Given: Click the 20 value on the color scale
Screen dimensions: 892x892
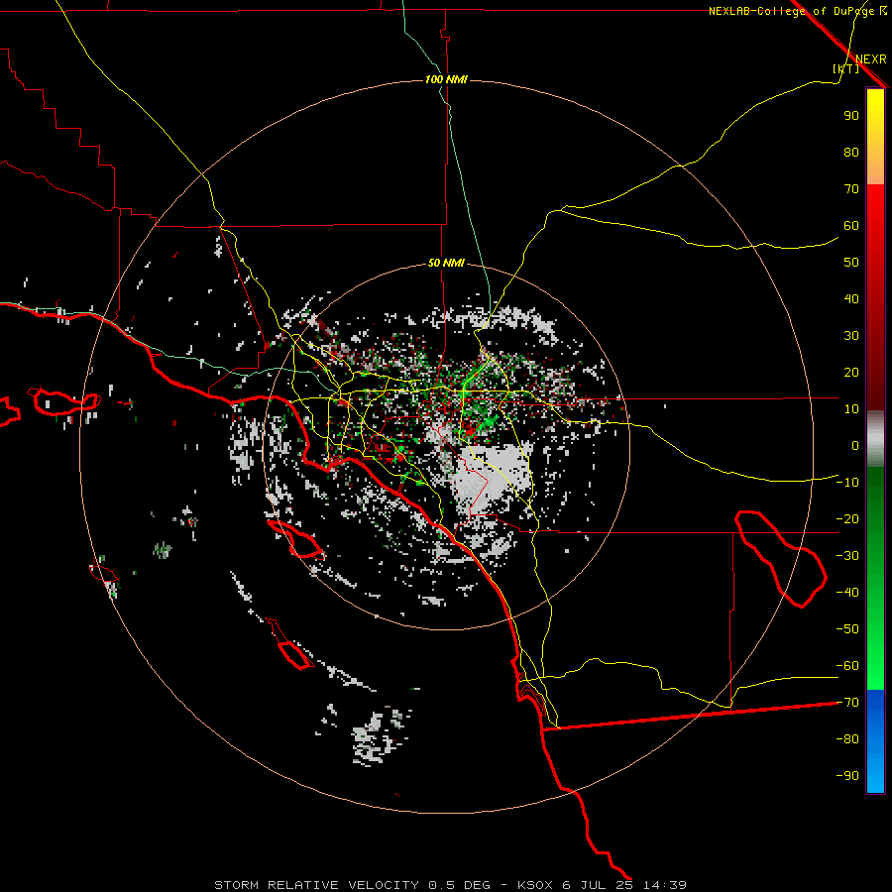Looking at the screenshot, I should pyautogui.click(x=851, y=372).
